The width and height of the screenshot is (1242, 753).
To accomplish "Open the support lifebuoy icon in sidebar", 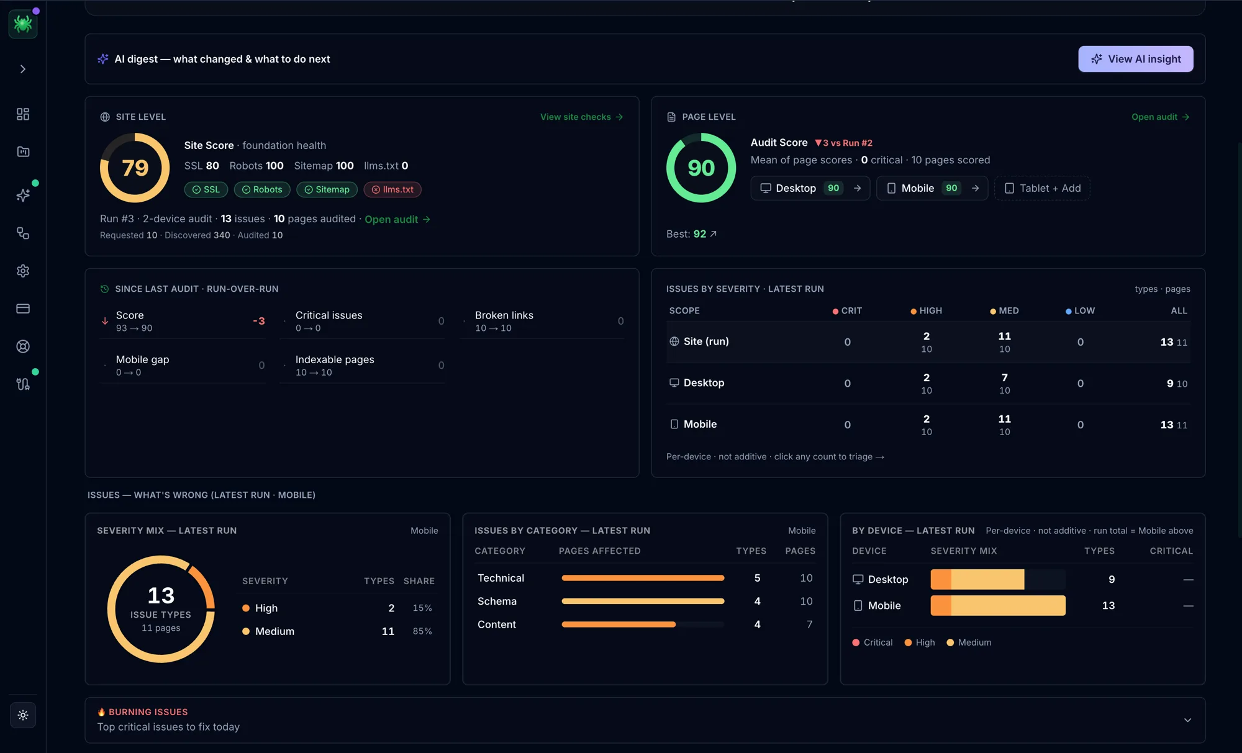I will click(x=23, y=346).
